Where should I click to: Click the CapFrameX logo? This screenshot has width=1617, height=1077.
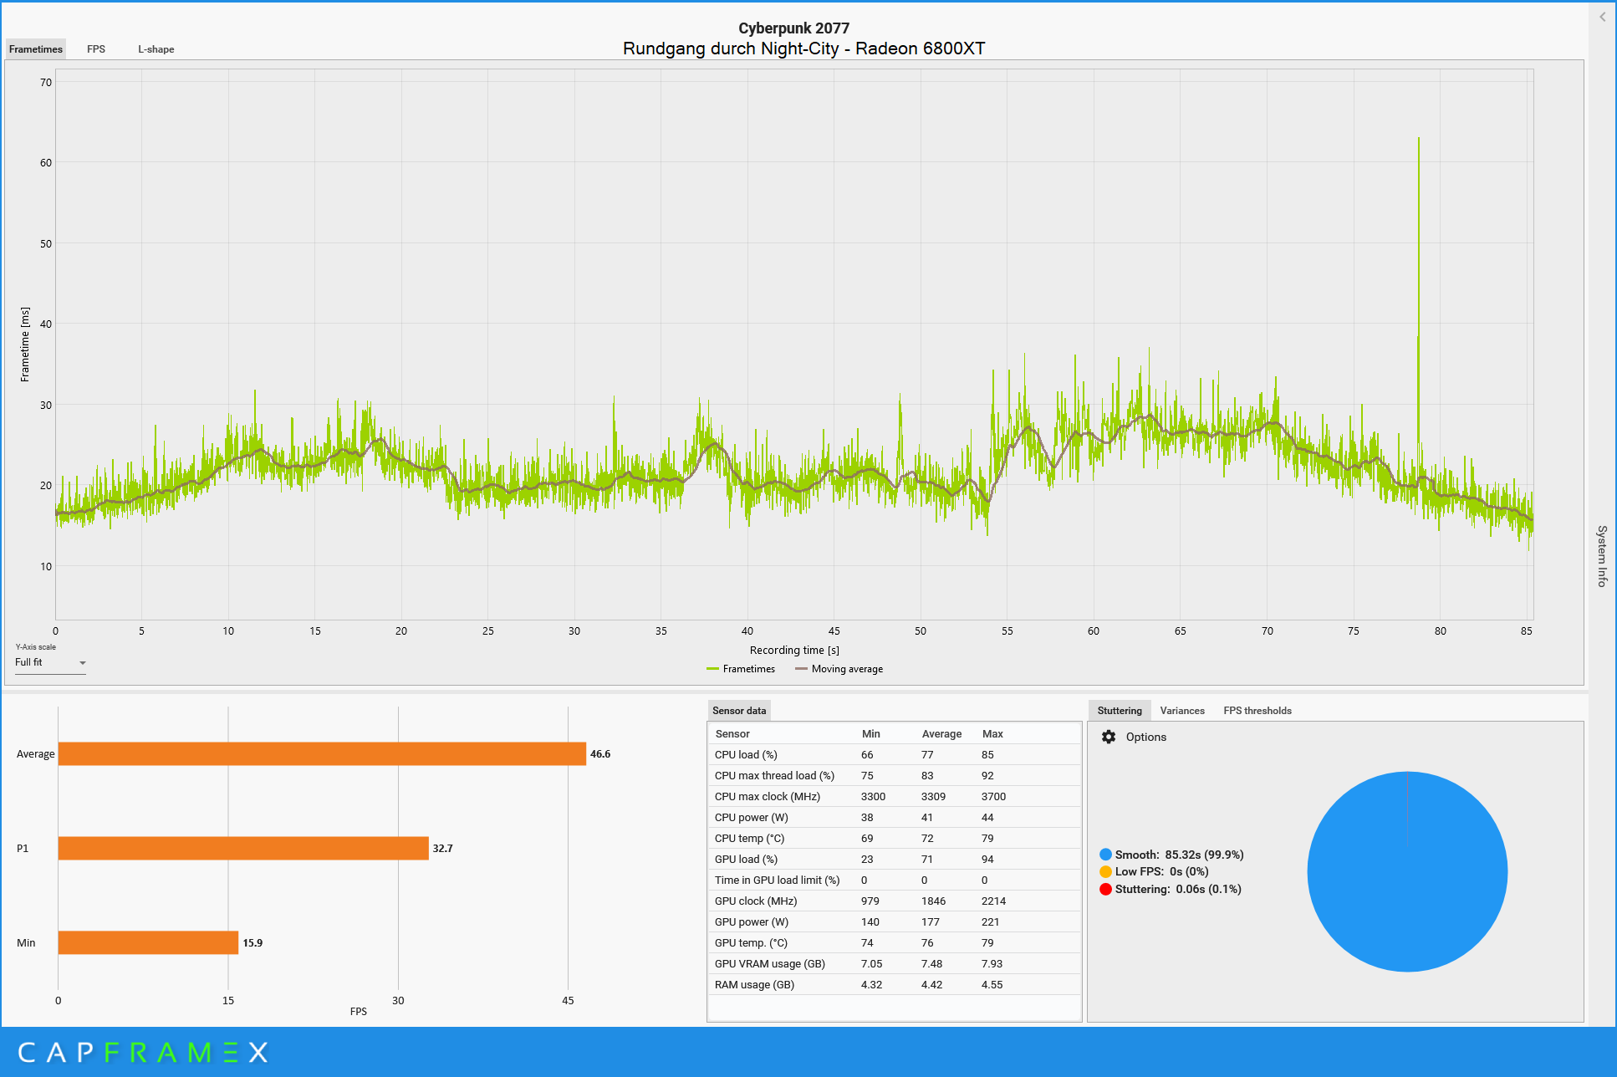(142, 1052)
